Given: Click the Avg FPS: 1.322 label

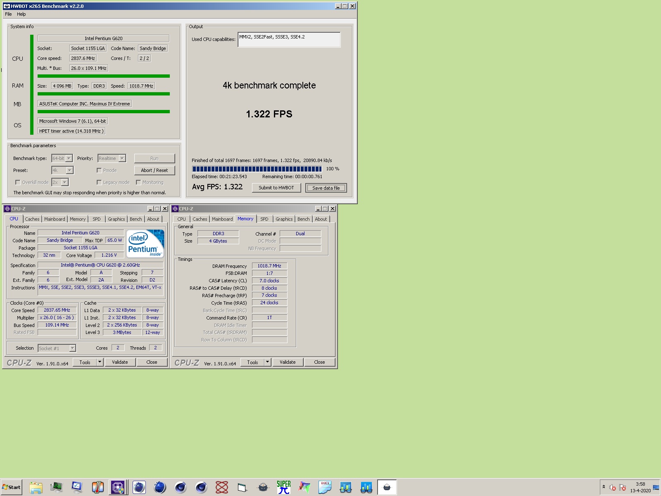Looking at the screenshot, I should click(x=217, y=187).
